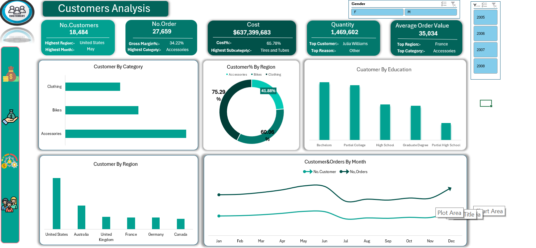
Task: Select the gears performance sidebar icon
Action: (x=10, y=161)
